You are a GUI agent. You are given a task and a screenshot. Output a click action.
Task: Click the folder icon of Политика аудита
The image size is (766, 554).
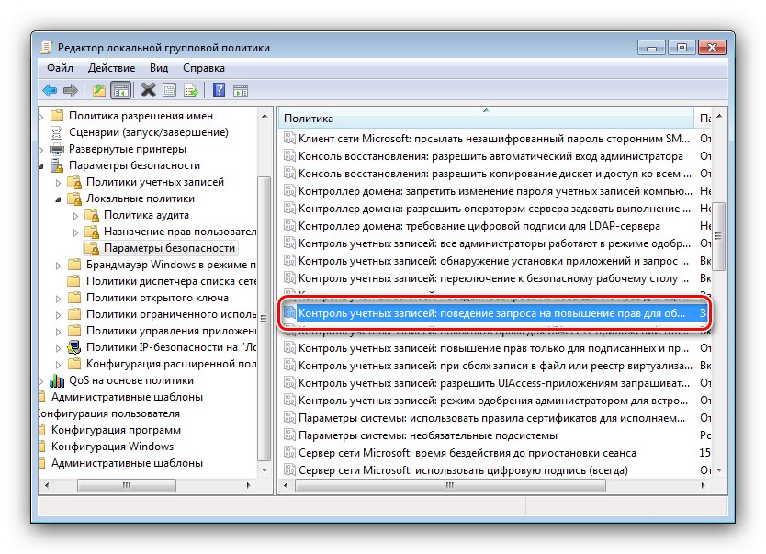tap(92, 215)
